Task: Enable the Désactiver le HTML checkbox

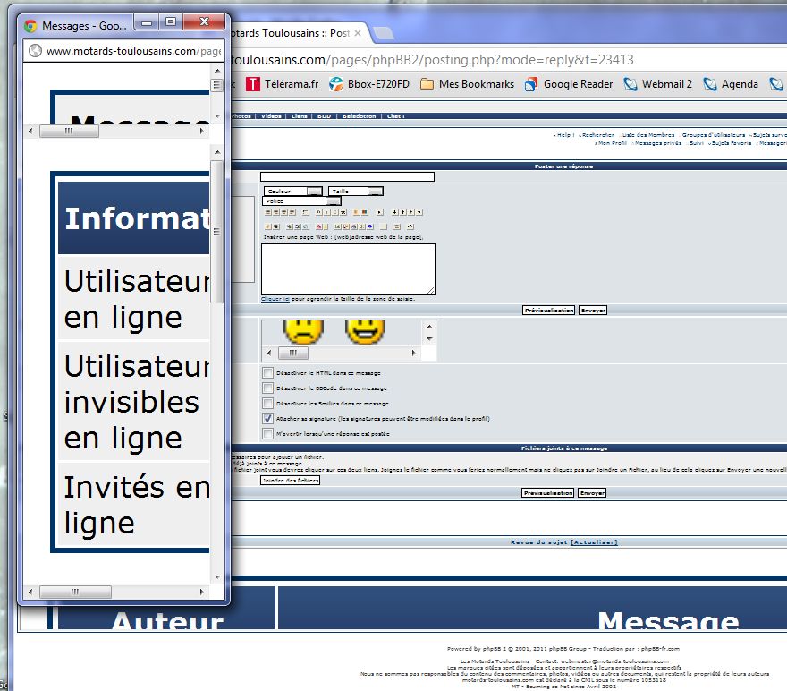Action: point(267,372)
